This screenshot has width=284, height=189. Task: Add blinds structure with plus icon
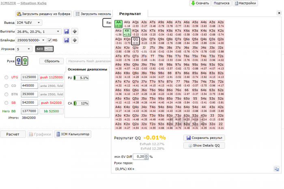(75, 40)
